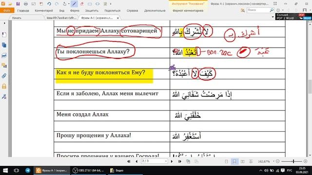312x175 pixels.
Task: Select the Hand tool in quick toolbar
Action: [x=65, y=4]
